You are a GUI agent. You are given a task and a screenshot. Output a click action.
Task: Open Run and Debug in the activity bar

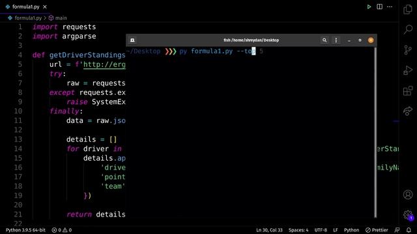coord(408,70)
